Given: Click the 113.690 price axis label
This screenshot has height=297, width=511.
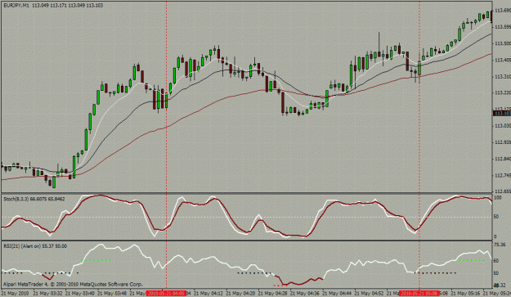Looking at the screenshot, I should (x=503, y=11).
